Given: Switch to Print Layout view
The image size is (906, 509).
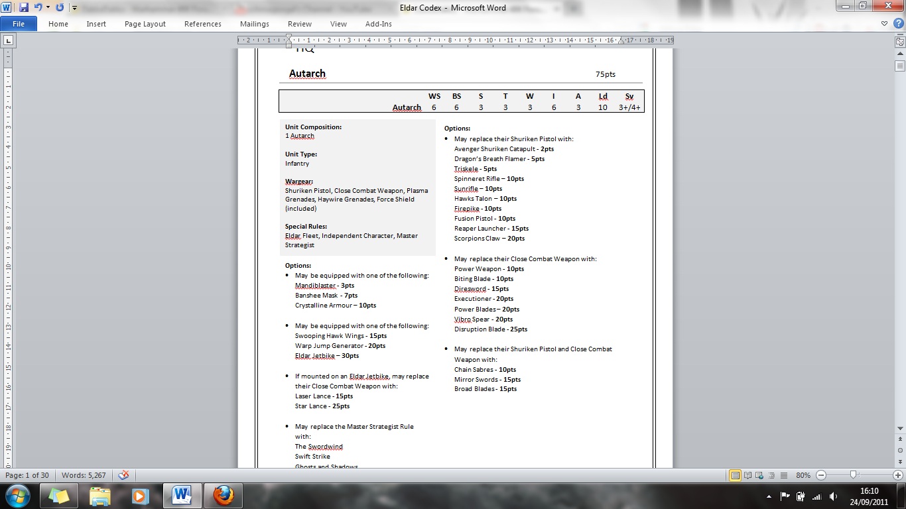Looking at the screenshot, I should (x=735, y=475).
